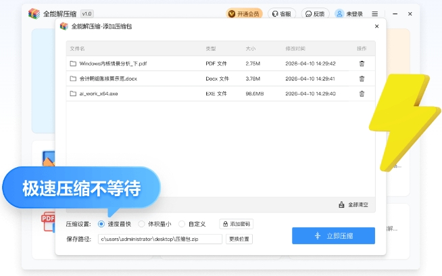Image resolution: width=442 pixels, height=276 pixels.
Task: Click the 类型 column header
Action: (x=211, y=49)
